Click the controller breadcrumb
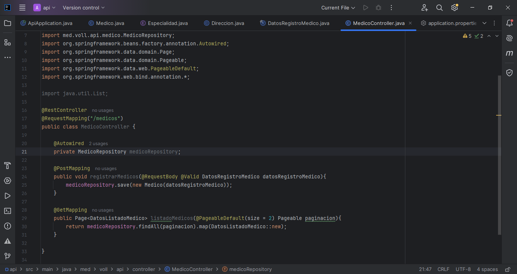The width and height of the screenshot is (517, 274). 144,269
